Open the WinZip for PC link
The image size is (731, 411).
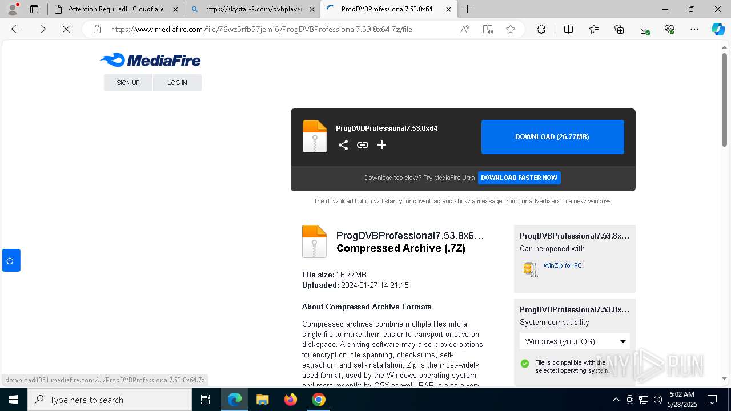tap(563, 265)
